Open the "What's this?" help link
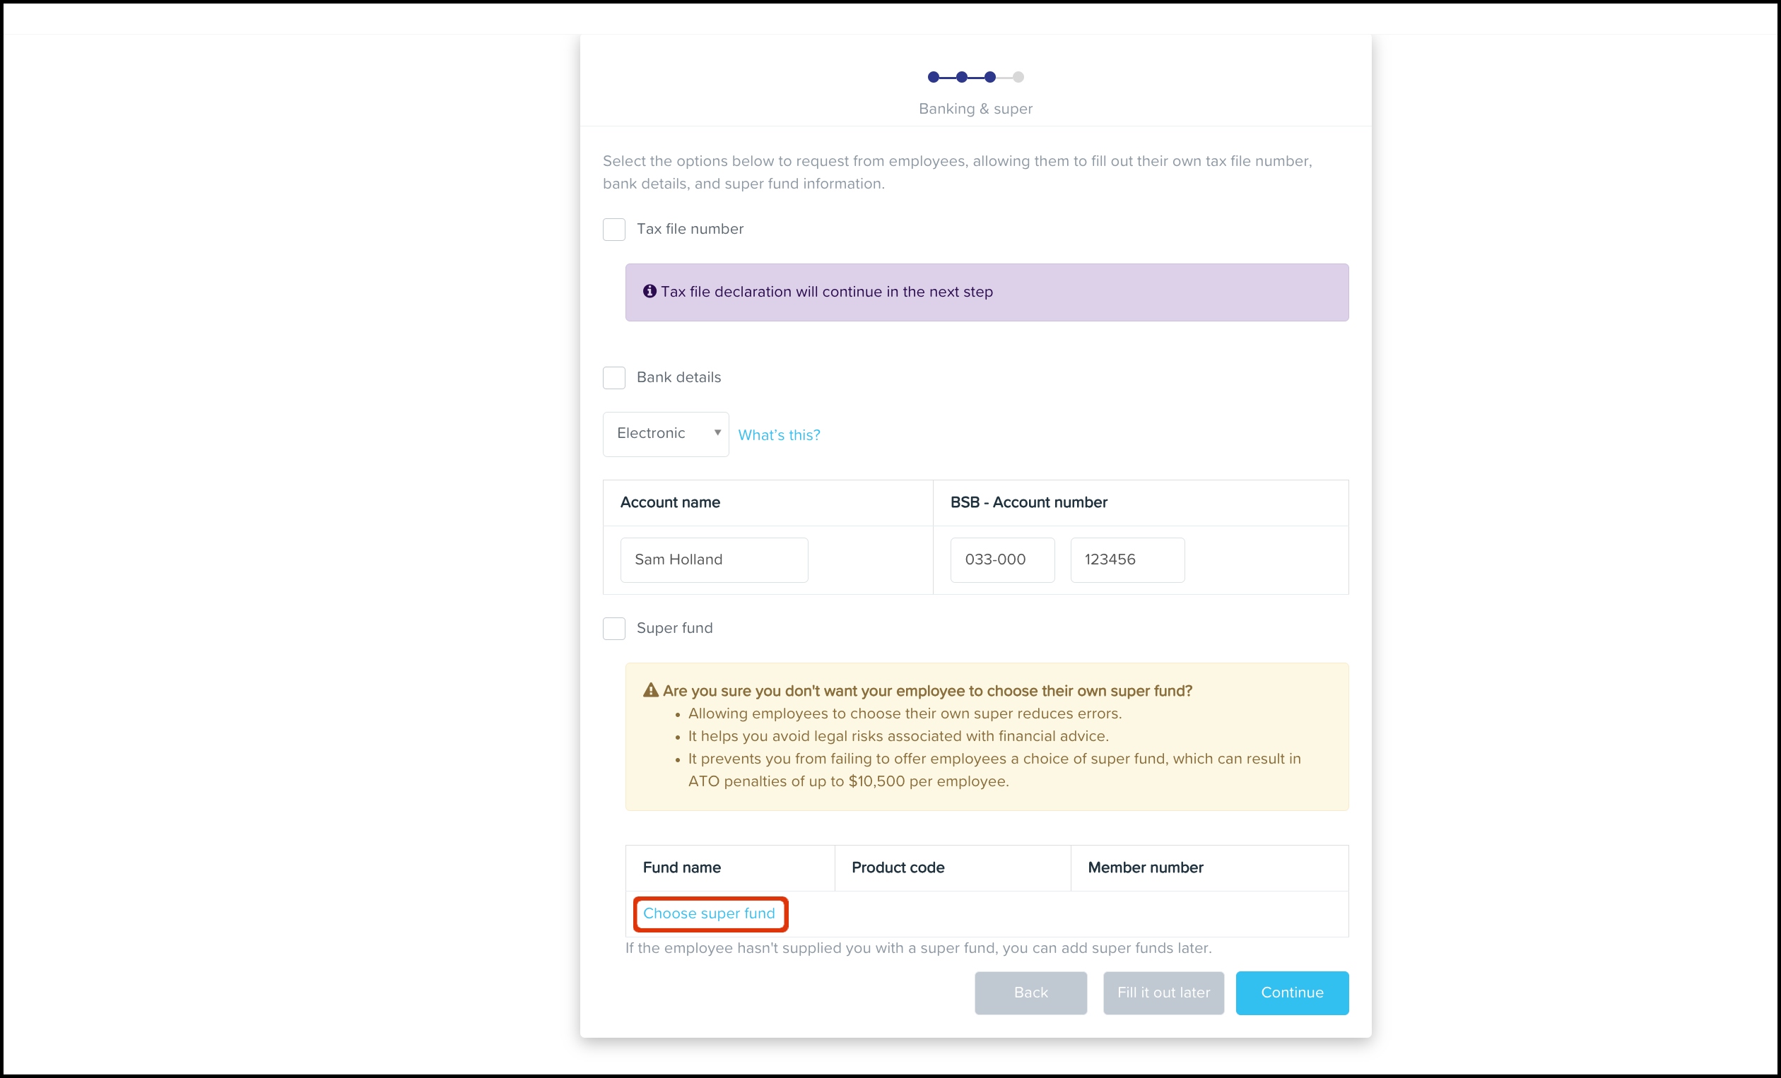Screen dimensions: 1781x1078 click(x=778, y=435)
